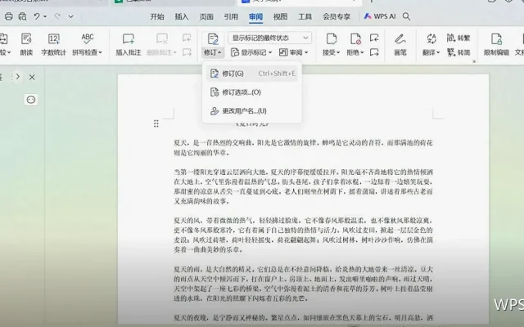The height and width of the screenshot is (327, 524).
Task: Click paragraph starting 夏天的风
Action: pos(303,235)
